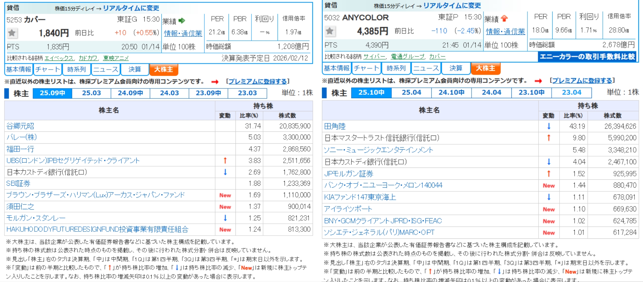643x282 pixels.
Task: Switch to ニュース tab for ANYCOLOR
Action: (426, 68)
